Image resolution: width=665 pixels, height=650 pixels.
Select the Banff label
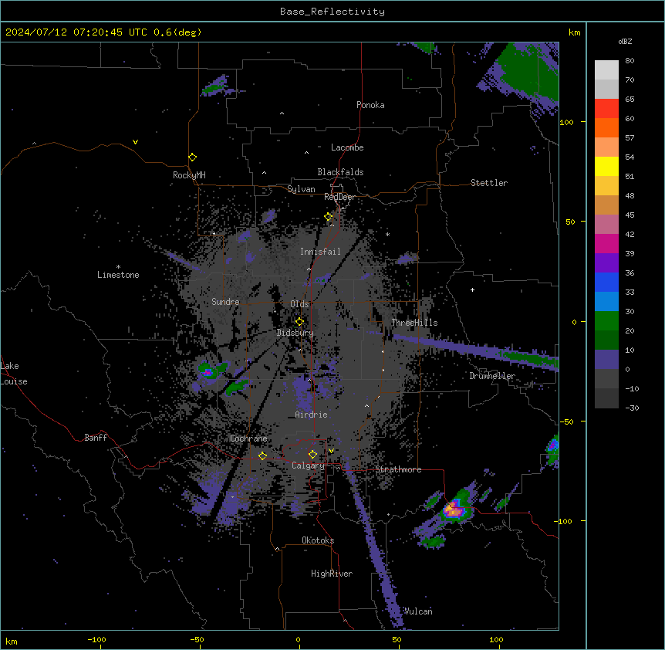(96, 438)
